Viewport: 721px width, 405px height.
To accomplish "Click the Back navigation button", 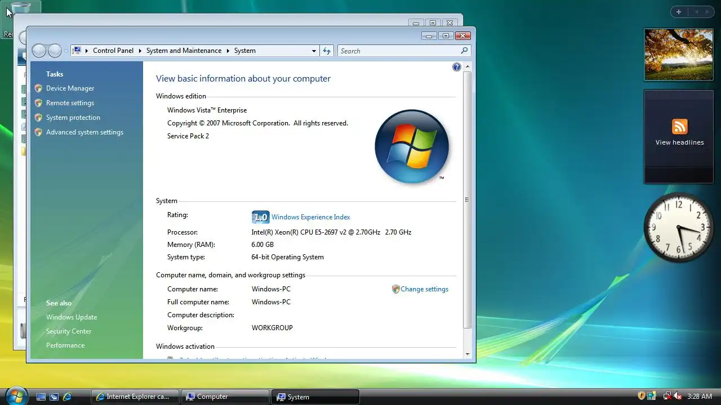I will click(39, 51).
